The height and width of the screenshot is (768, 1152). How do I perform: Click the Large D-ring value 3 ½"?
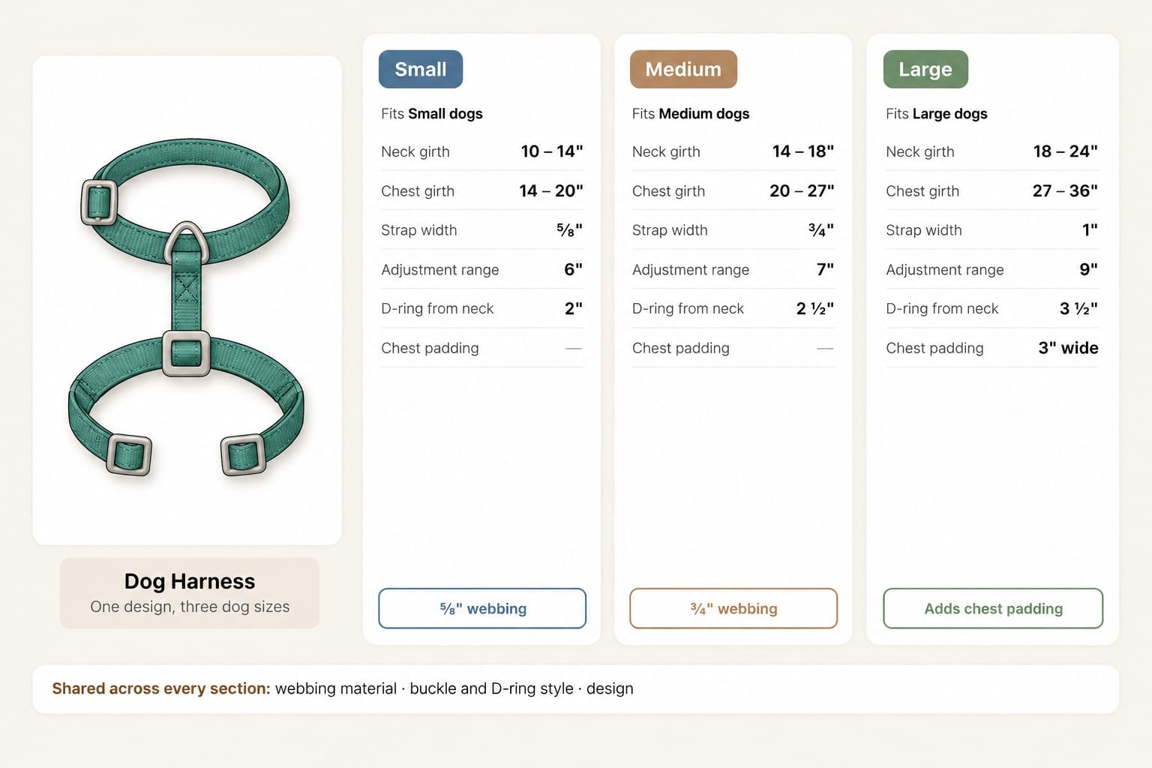(1079, 308)
